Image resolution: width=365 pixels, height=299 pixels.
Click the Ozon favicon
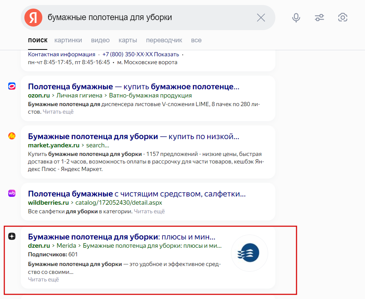pyautogui.click(x=12, y=86)
